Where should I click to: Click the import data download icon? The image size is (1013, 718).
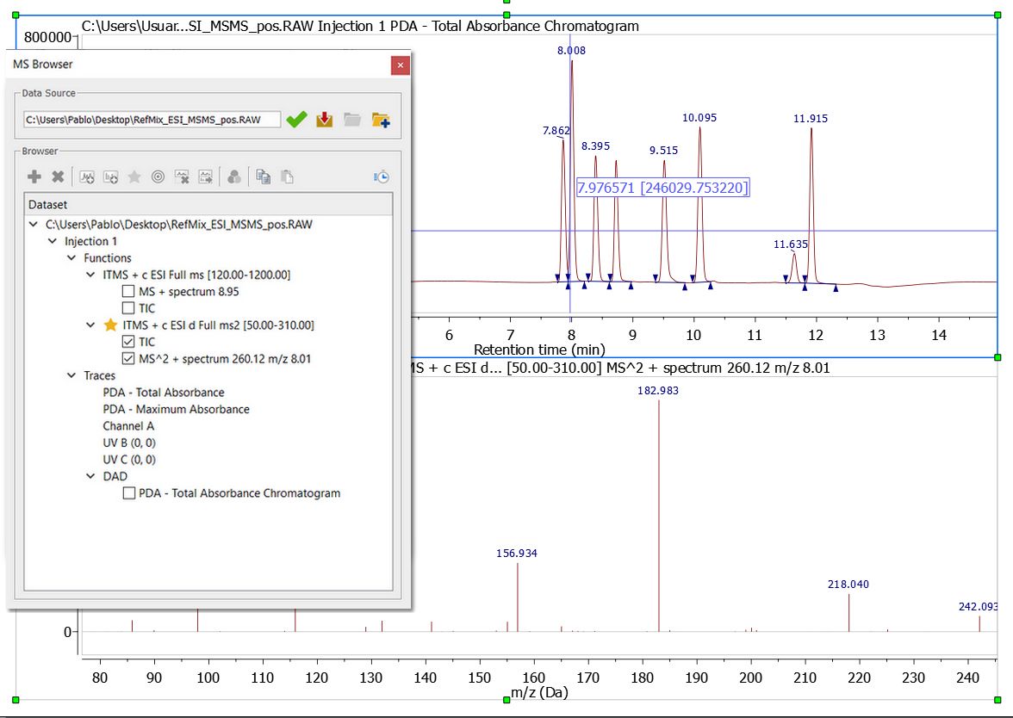coord(324,120)
